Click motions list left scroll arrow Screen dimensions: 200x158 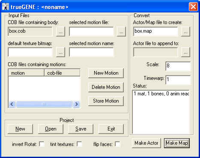pos(12,104)
